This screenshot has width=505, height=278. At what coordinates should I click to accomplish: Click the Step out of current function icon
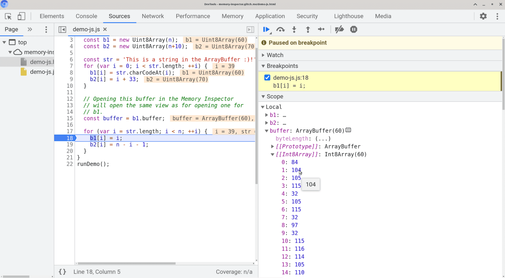coord(308,29)
